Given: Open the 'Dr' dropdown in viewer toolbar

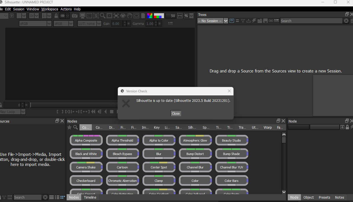Looking at the screenshot, I should (x=34, y=16).
